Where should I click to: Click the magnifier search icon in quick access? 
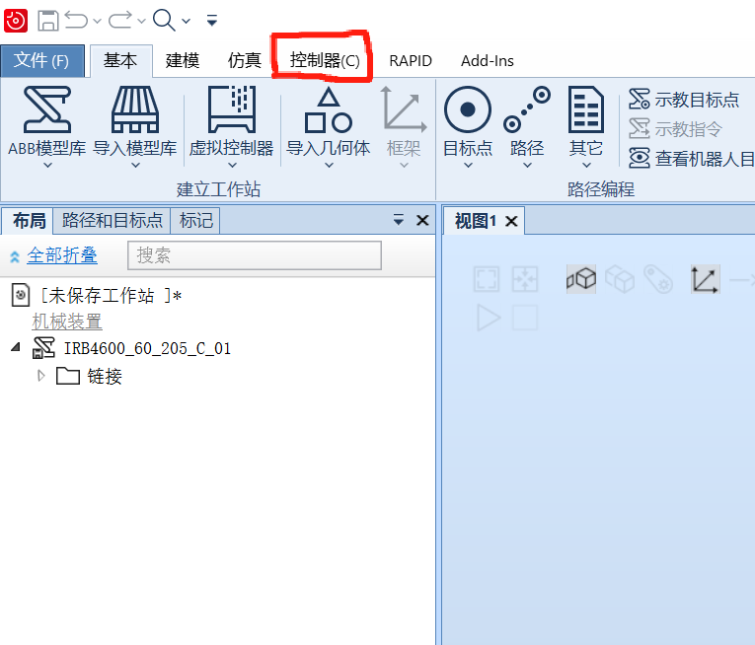pyautogui.click(x=164, y=20)
